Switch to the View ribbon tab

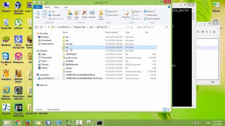point(66,7)
